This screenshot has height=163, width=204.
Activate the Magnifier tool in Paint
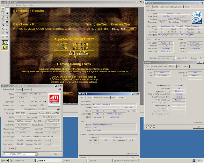coord(7,17)
